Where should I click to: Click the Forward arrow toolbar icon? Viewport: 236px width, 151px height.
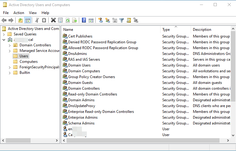coord(11,20)
